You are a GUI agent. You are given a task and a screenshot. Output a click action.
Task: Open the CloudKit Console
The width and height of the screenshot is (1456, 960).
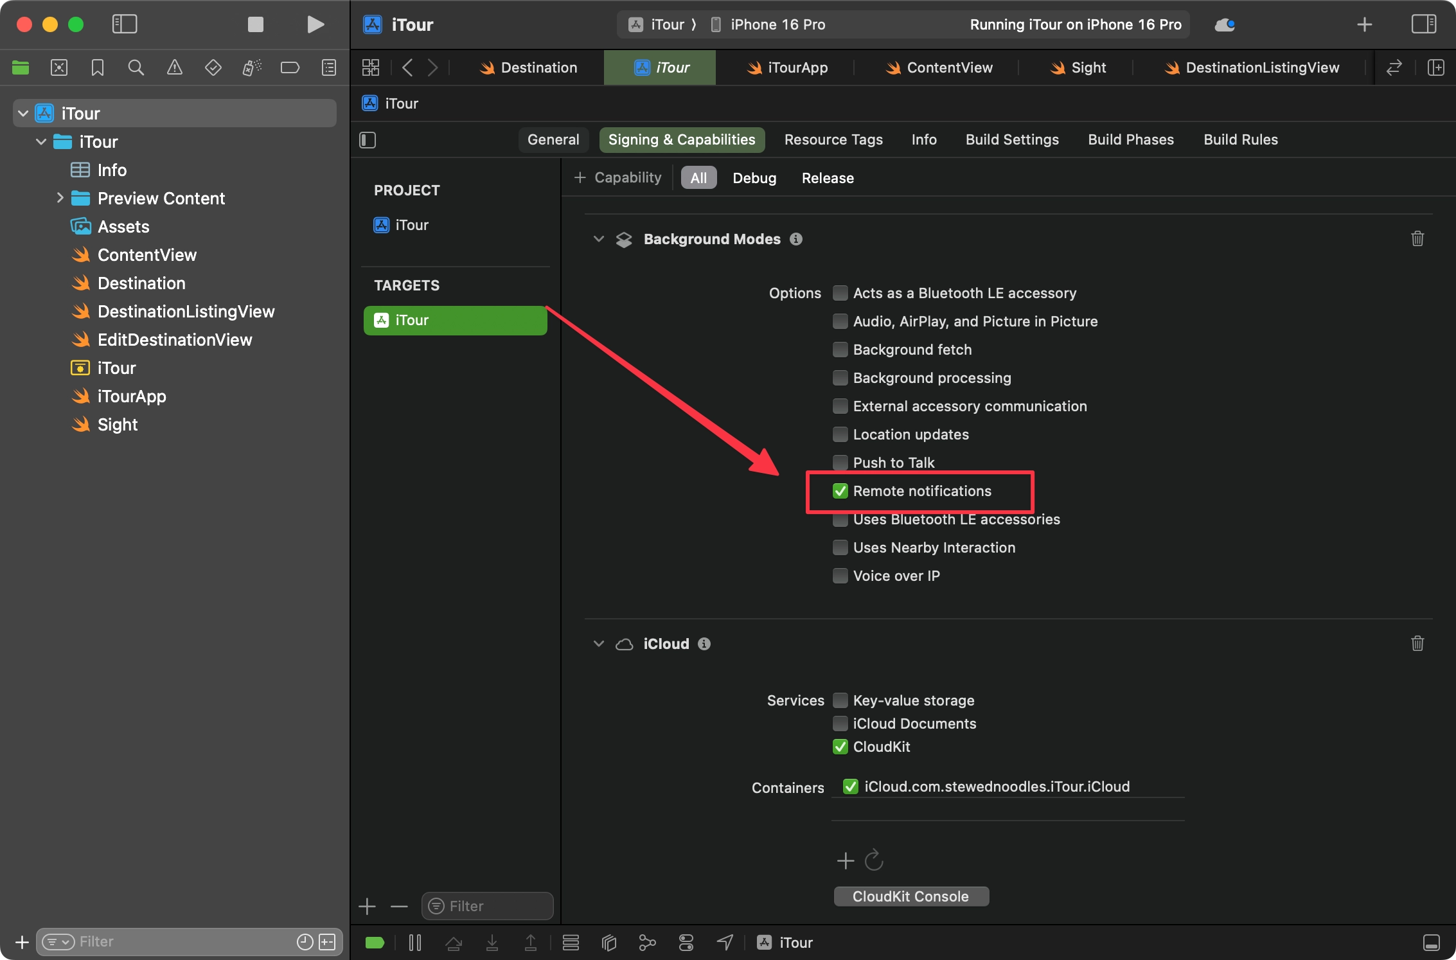[x=910, y=896]
